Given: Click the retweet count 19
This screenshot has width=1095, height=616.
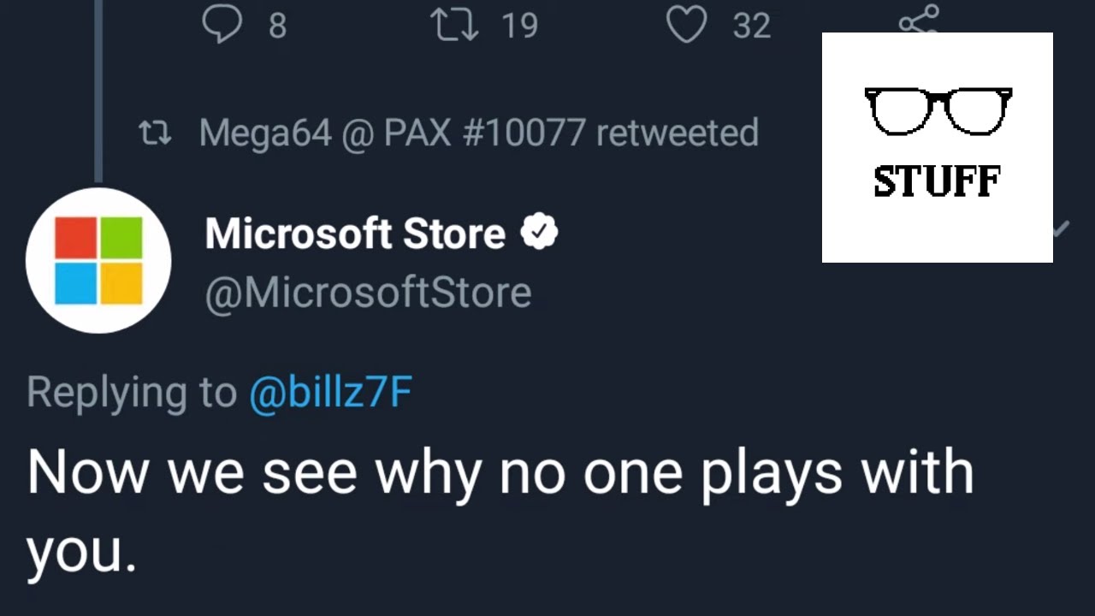Looking at the screenshot, I should [x=519, y=26].
